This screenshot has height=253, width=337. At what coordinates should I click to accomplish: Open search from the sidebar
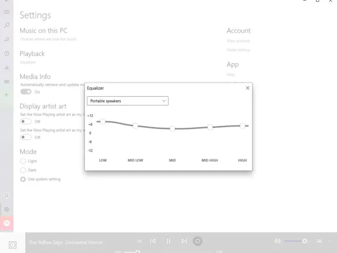point(7,25)
